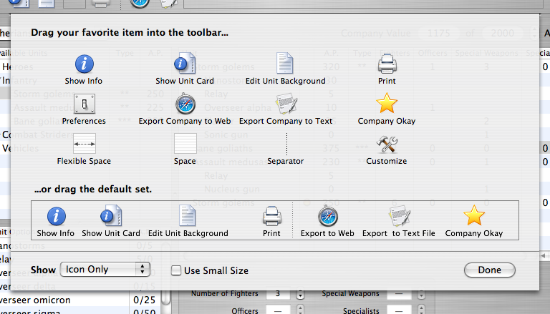Click the Show Info icon in the palette

click(x=85, y=64)
